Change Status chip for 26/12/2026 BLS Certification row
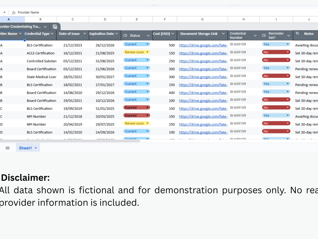The width and height of the screenshot is (318, 239). click(x=137, y=44)
